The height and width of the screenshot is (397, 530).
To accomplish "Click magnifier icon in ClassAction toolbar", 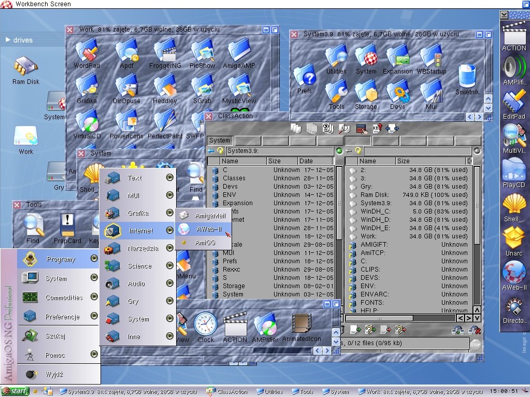I will (344, 128).
